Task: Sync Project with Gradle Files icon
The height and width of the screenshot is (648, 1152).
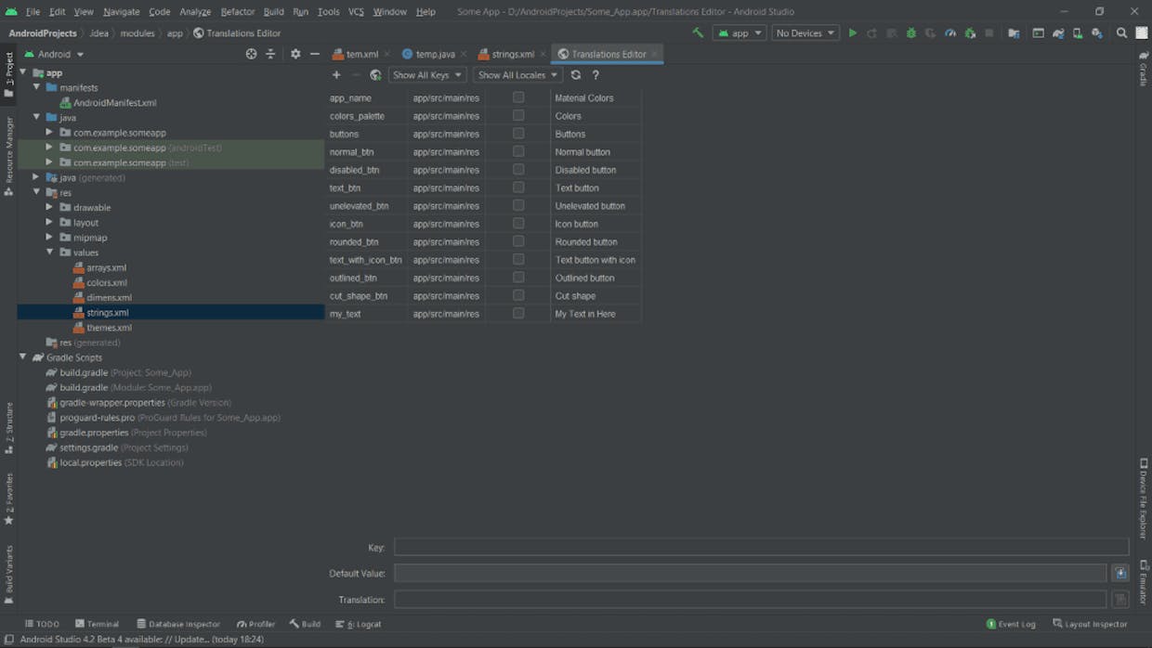Action: pyautogui.click(x=1058, y=32)
